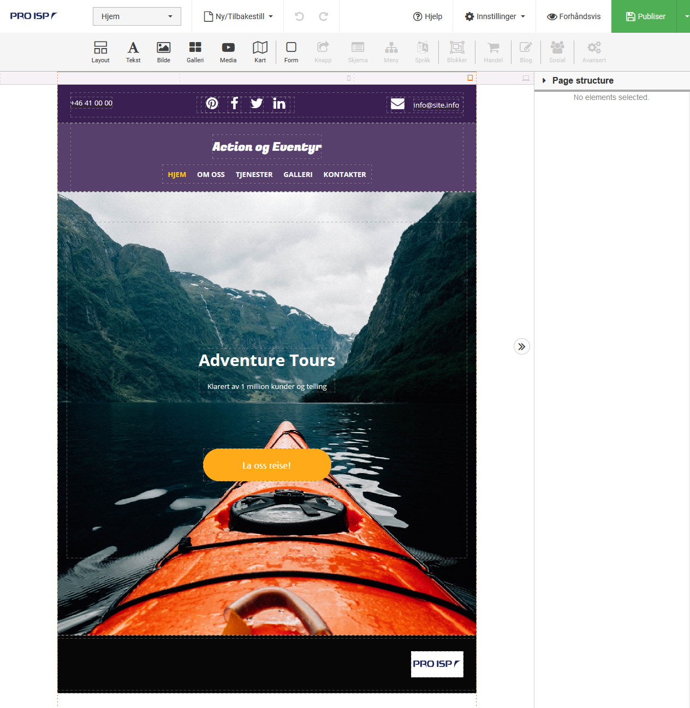The image size is (690, 708).
Task: Click the info@site.info email link
Action: click(436, 105)
